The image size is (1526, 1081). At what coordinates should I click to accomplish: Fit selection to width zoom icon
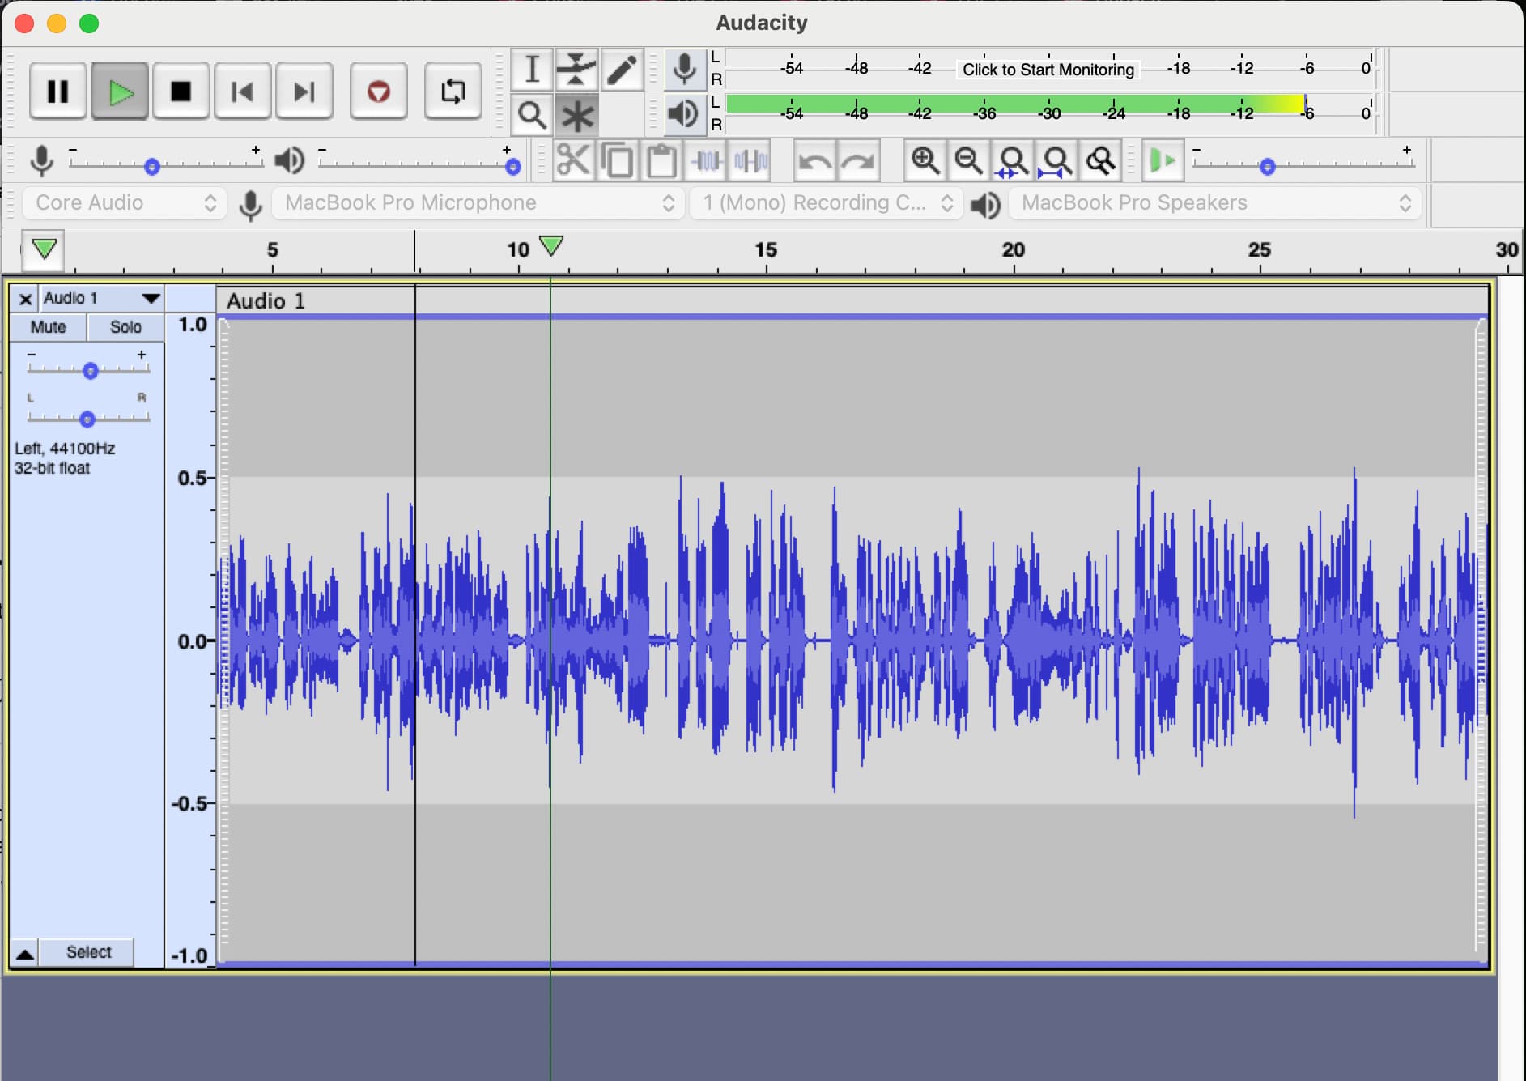(1012, 160)
